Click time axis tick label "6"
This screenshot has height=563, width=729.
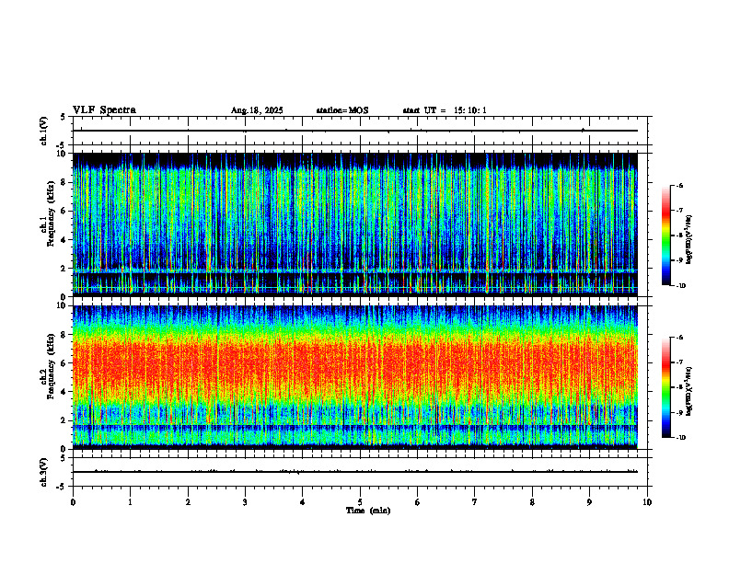(x=418, y=502)
